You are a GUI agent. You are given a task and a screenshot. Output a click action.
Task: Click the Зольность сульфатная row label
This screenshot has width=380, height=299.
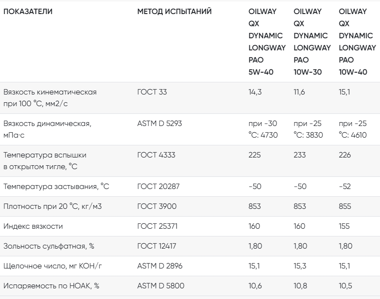[49, 246]
